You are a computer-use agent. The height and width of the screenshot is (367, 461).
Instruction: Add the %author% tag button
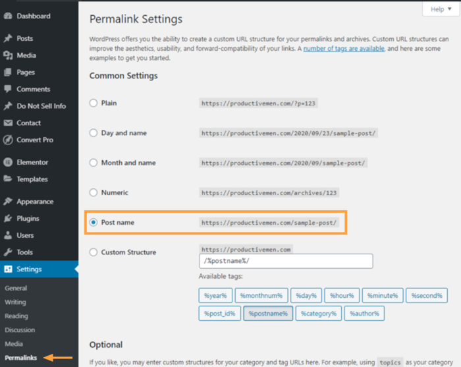pos(364,314)
